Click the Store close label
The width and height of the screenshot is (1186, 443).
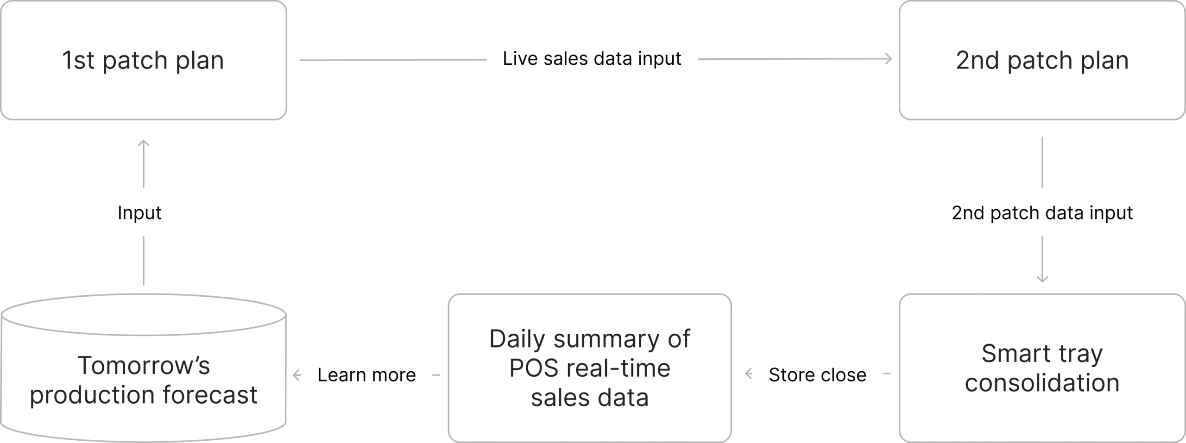pyautogui.click(x=817, y=375)
